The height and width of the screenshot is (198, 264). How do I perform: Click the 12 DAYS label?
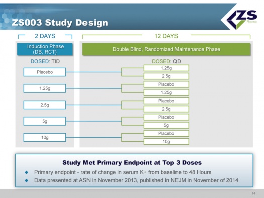[x=166, y=36]
